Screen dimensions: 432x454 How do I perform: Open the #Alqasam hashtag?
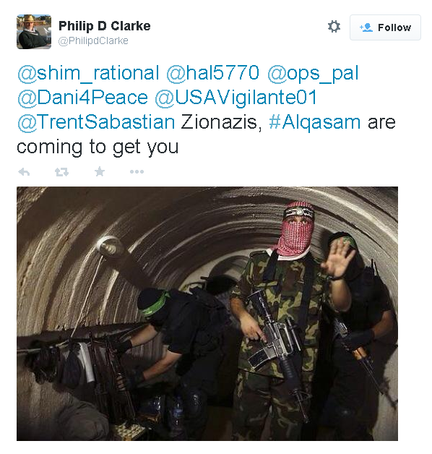click(x=314, y=122)
